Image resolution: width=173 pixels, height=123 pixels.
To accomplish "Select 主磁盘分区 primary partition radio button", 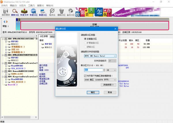I will pyautogui.click(x=85, y=39).
